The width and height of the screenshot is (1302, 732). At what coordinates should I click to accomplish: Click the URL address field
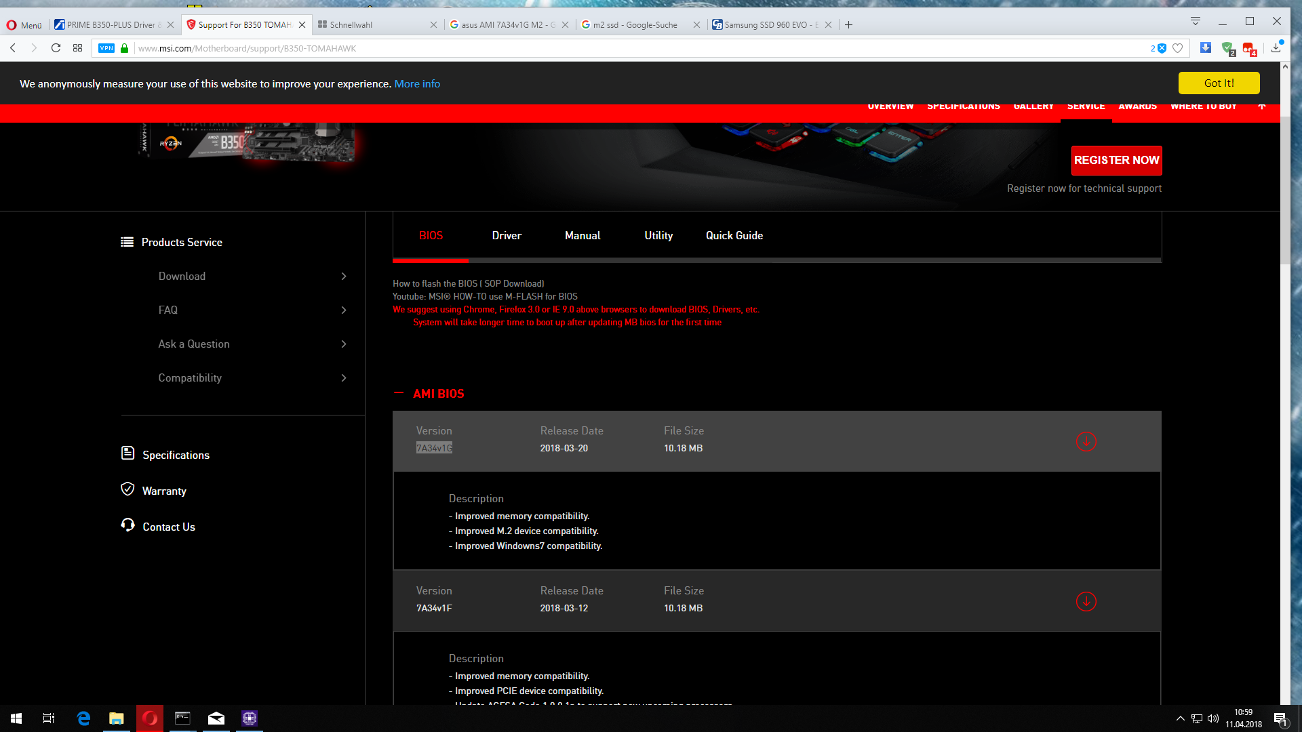pos(610,48)
